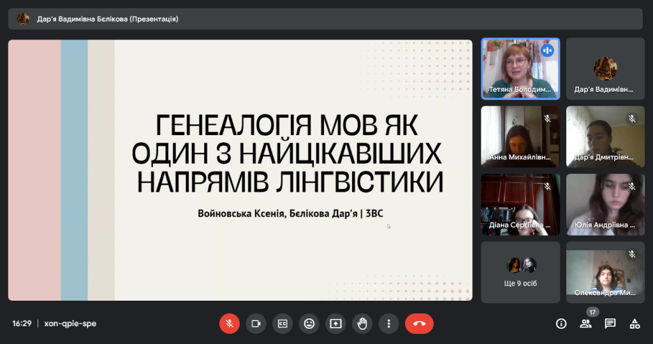Expand the 'Ще 9 осіб' tile
The width and height of the screenshot is (653, 344).
pos(520,272)
